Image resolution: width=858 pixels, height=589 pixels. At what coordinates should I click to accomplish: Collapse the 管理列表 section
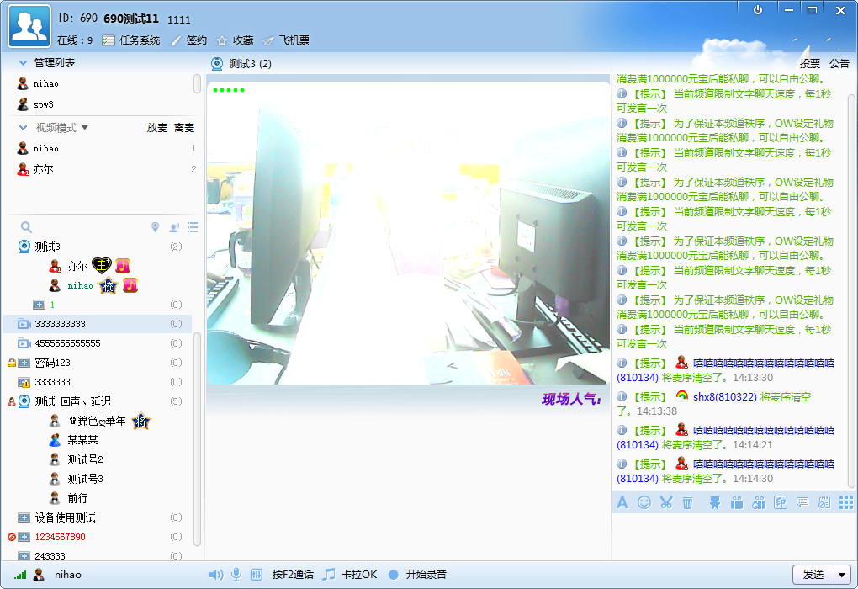click(23, 63)
